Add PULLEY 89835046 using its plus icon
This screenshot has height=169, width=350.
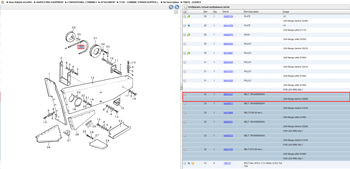(184, 62)
